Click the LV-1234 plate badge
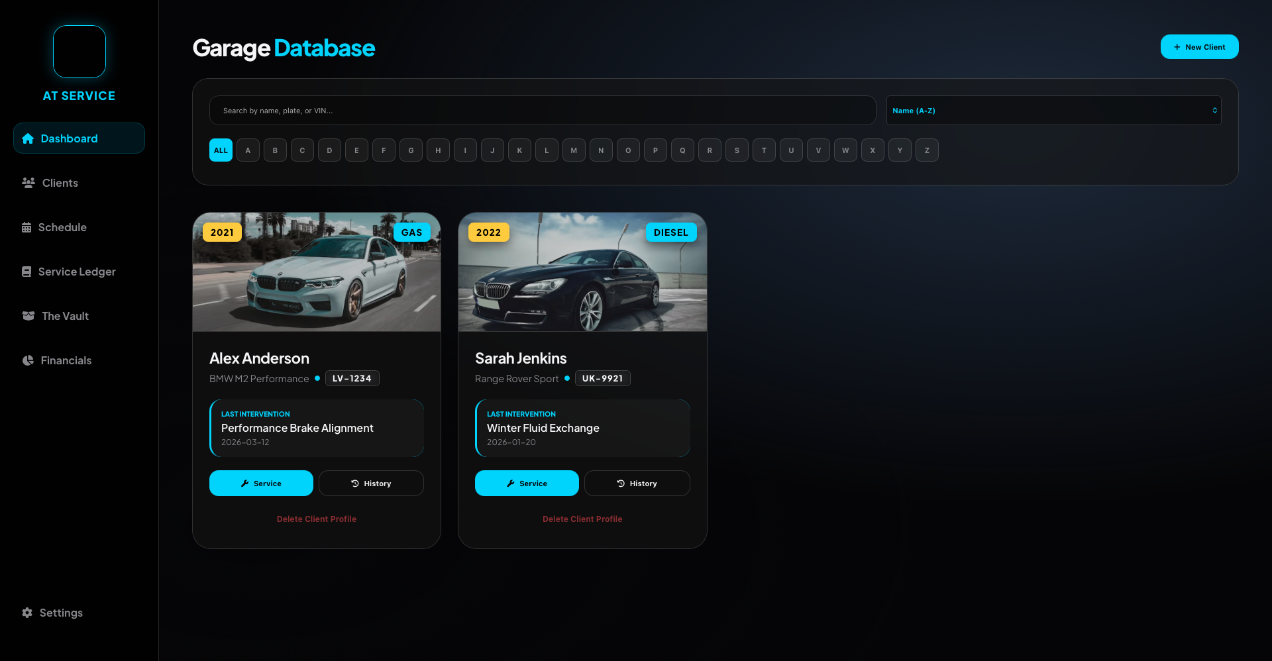1272x661 pixels. (352, 378)
